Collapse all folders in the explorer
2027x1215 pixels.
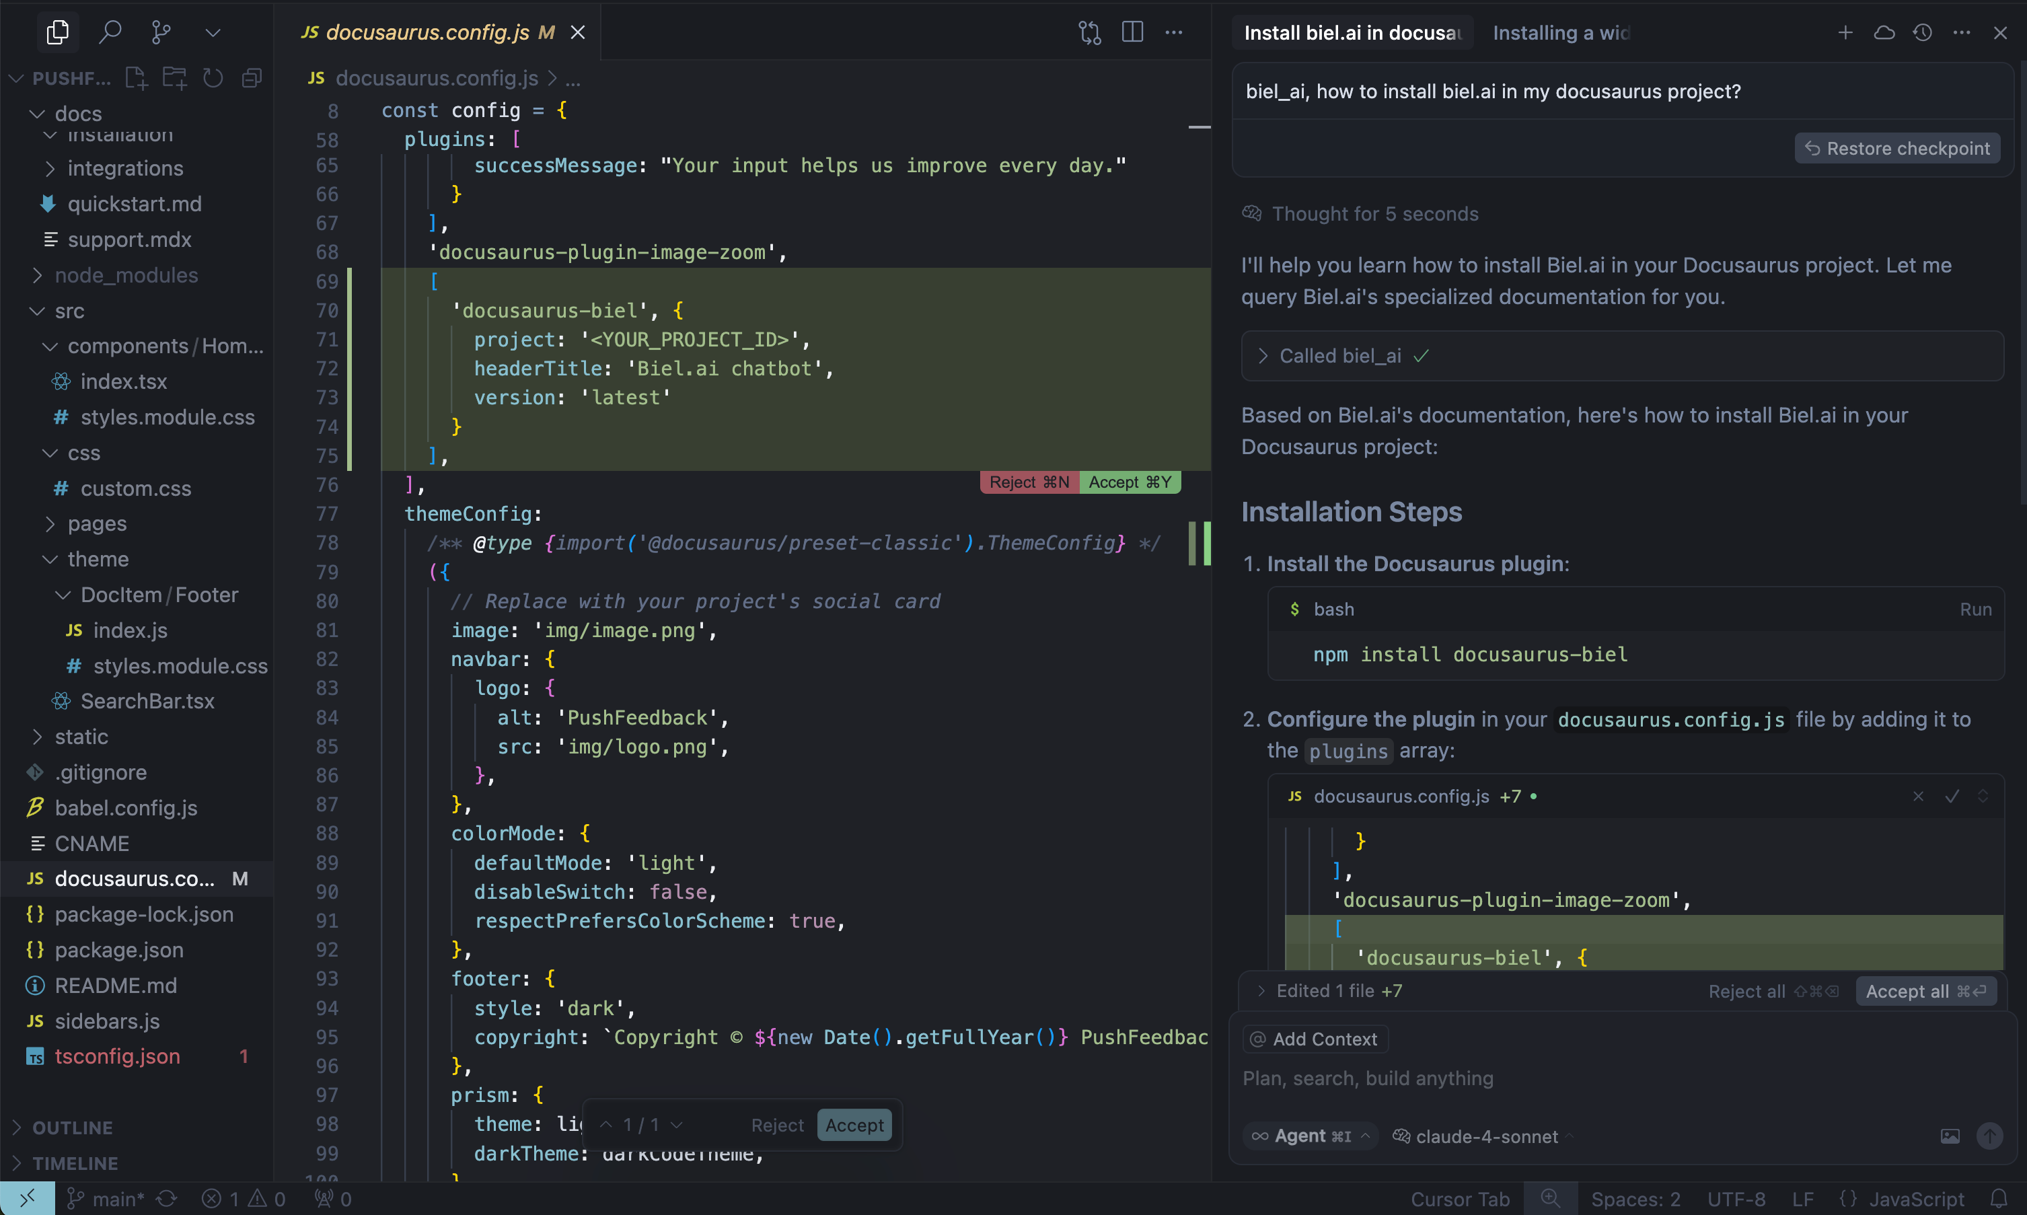[x=252, y=78]
